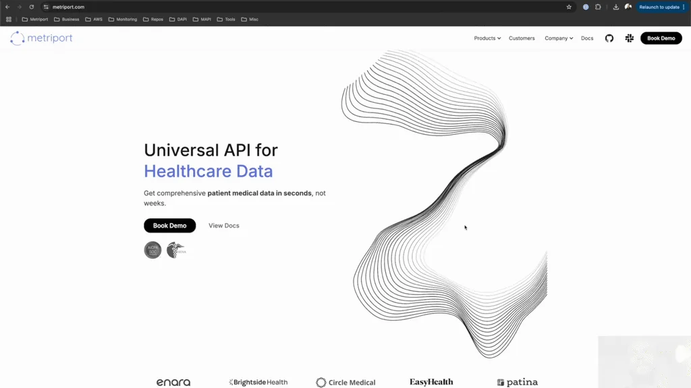The image size is (691, 388).
Task: Open the AWS bookmarks folder
Action: coord(94,20)
